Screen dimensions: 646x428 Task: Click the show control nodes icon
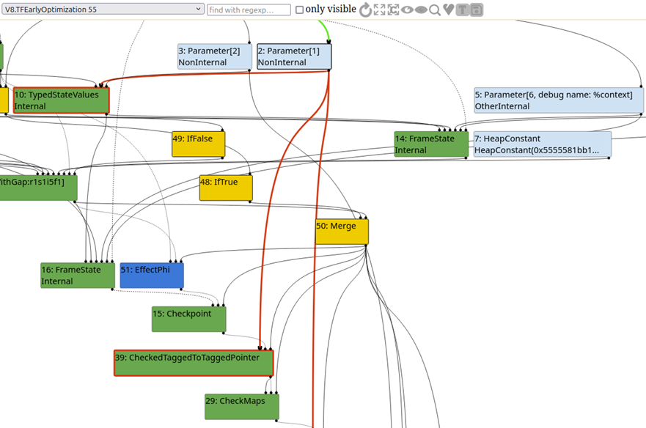(393, 10)
